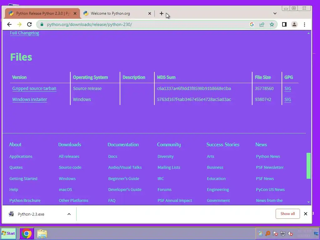Screen dimensions: 320x240
Task: Open SIG for Gzipped source tarball
Action: point(288,88)
